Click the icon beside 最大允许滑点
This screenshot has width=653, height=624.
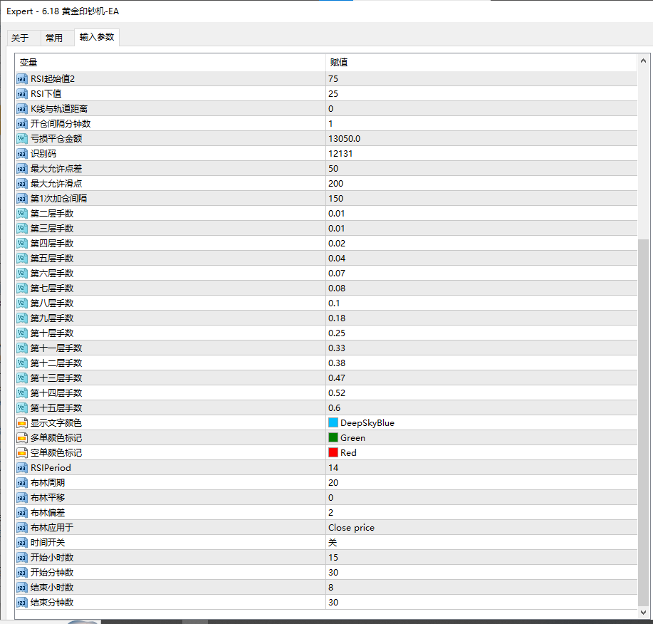pos(22,184)
